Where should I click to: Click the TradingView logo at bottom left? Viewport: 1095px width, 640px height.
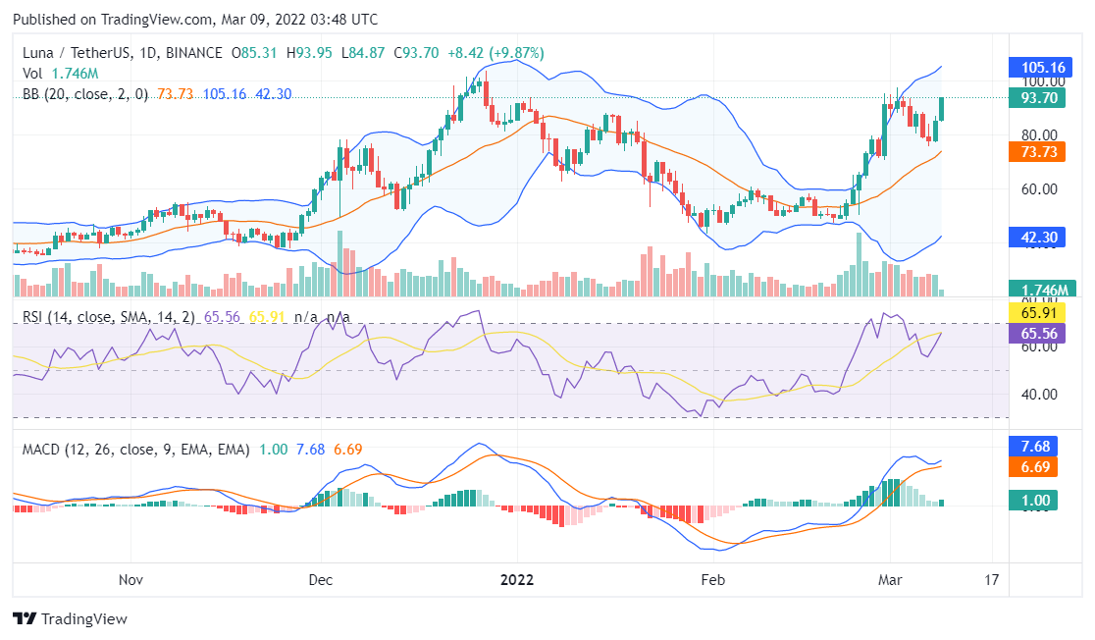pos(70,619)
